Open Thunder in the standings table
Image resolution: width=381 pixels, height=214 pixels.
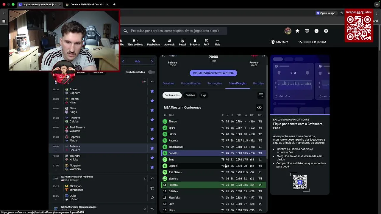pyautogui.click(x=213, y=122)
